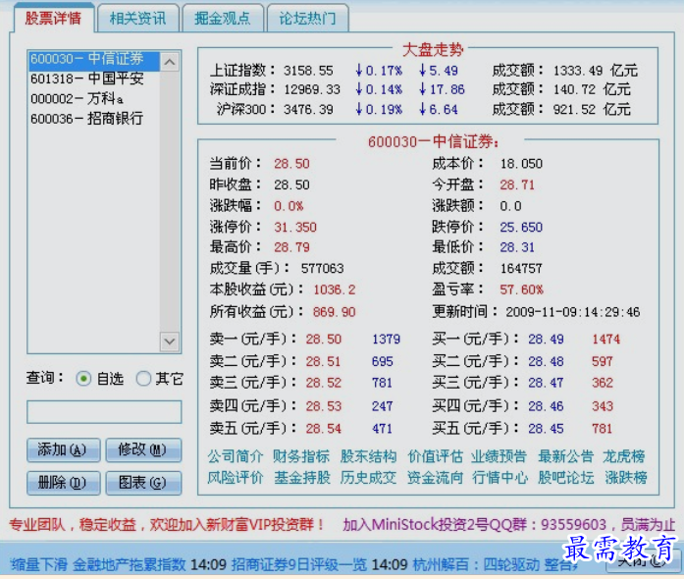684x579 pixels.
Task: Click the 专业团队，稳定收益 VIP群 announcement
Action: 166,524
